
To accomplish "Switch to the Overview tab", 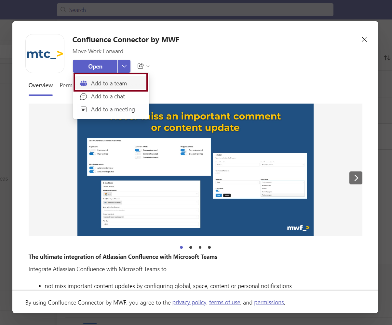I will click(x=41, y=85).
